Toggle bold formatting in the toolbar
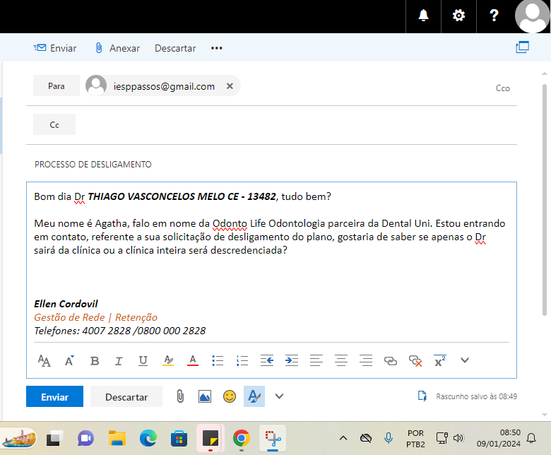This screenshot has width=551, height=455. coord(95,361)
